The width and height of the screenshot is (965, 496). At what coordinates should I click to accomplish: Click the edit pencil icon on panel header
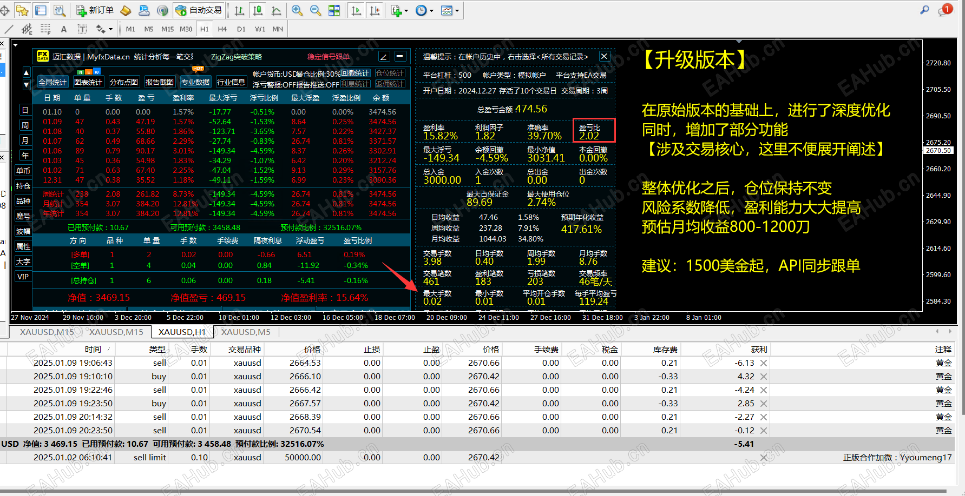[x=384, y=56]
